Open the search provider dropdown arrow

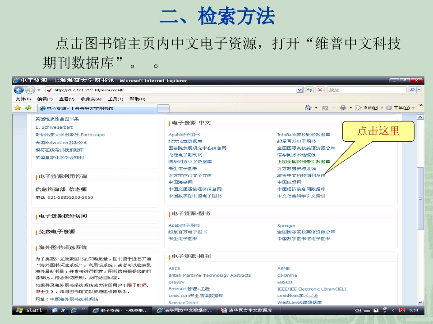tap(419, 90)
